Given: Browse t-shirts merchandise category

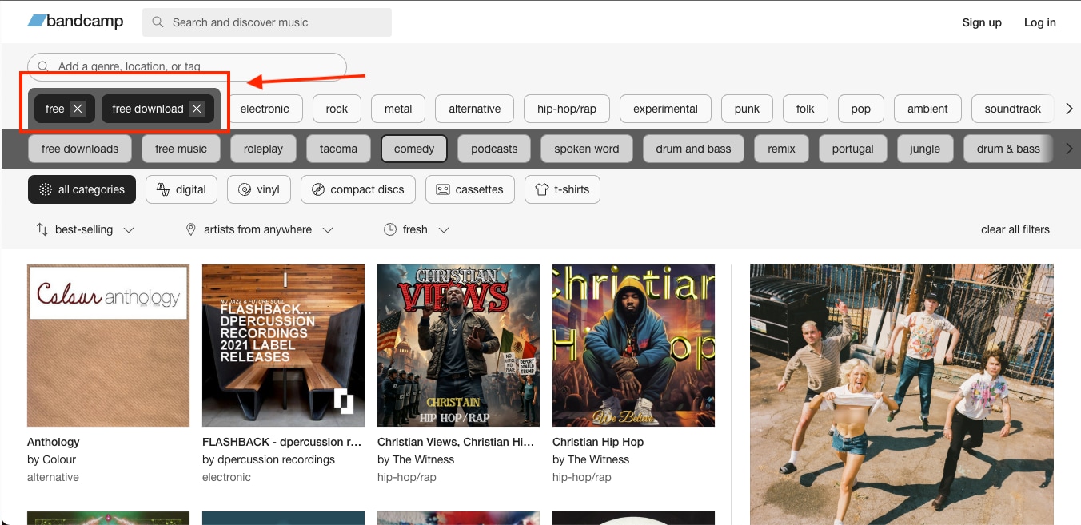Looking at the screenshot, I should coord(562,189).
